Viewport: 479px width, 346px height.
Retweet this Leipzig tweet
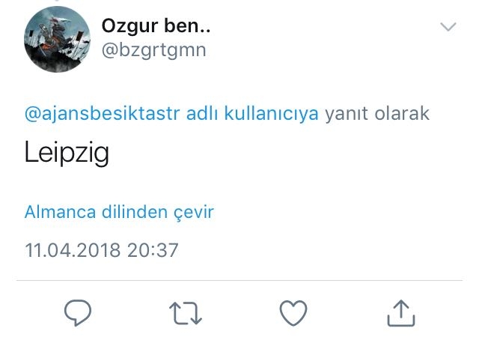coord(186,313)
